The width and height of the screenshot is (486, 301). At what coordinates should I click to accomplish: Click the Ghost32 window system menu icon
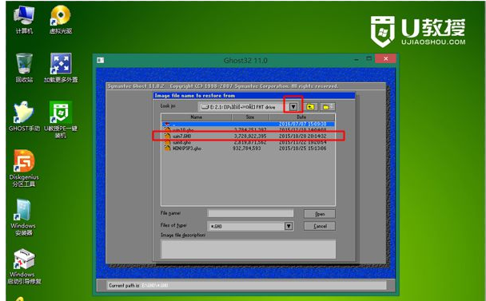tap(101, 60)
